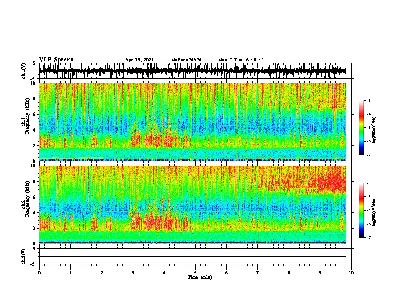Click the ch.2 spectrogram panel
396x306 pixels.
point(195,205)
